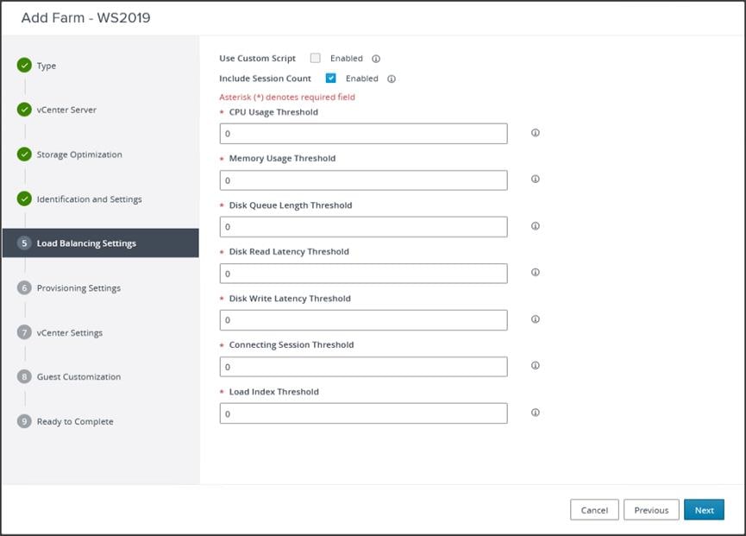
Task: Open the vCenter Server step
Action: (x=66, y=110)
